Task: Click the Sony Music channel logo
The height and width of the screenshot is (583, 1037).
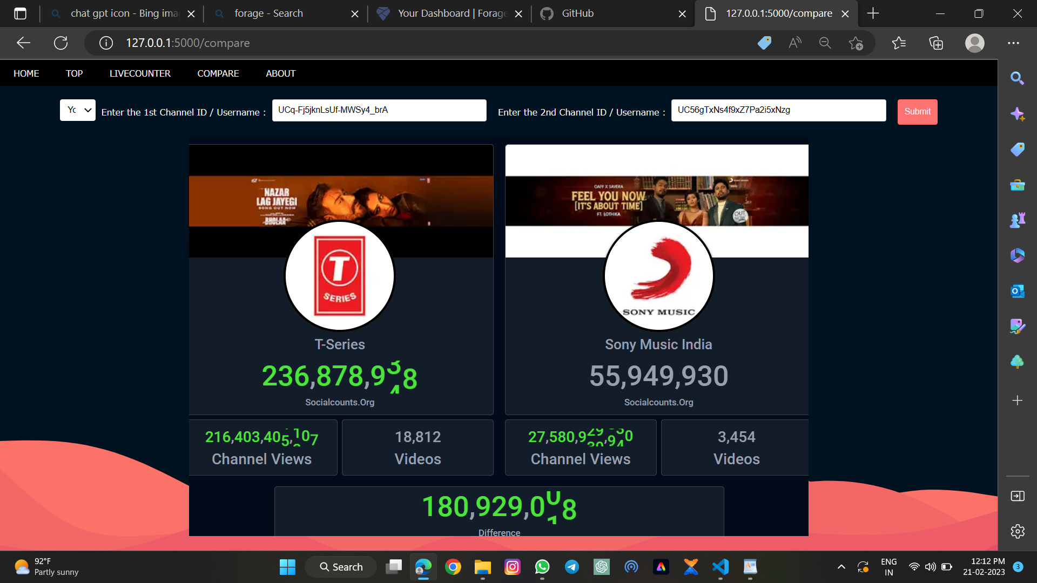Action: (658, 275)
